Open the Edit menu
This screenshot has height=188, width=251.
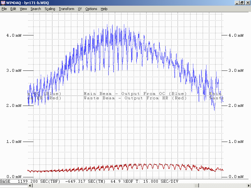pos(13,9)
